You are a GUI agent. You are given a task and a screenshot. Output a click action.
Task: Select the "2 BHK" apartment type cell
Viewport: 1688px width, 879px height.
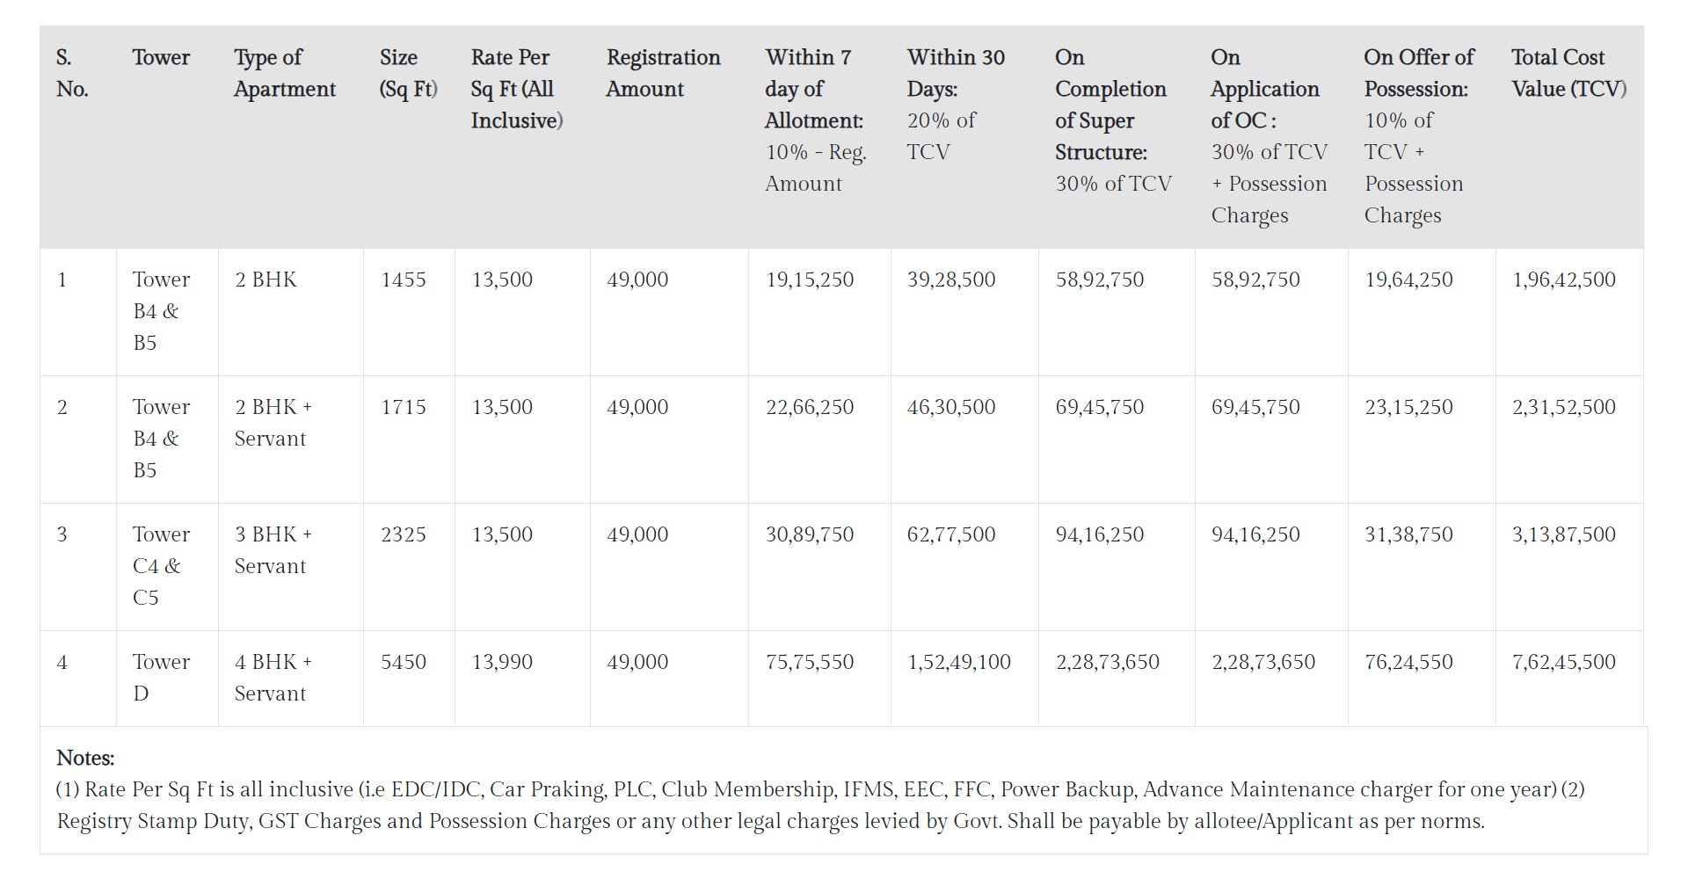click(x=266, y=280)
